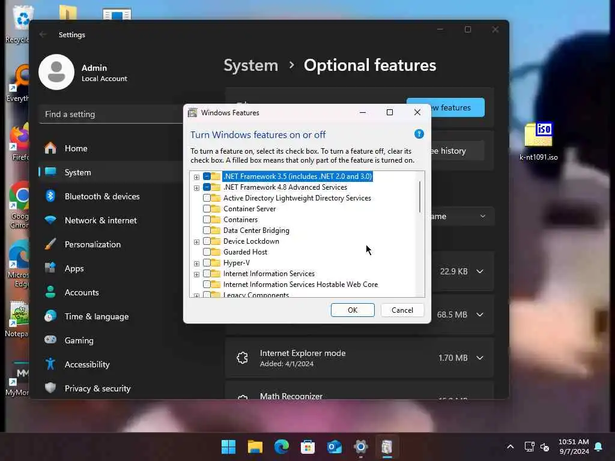
Task: Open the k-nt1091.iso desktop file
Action: [539, 141]
